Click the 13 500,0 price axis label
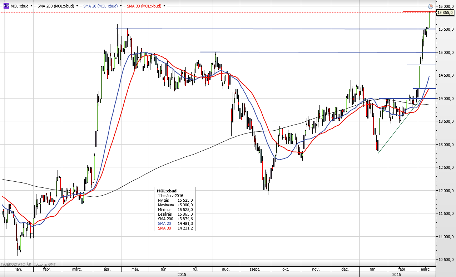This screenshot has width=456, height=277. (446, 122)
